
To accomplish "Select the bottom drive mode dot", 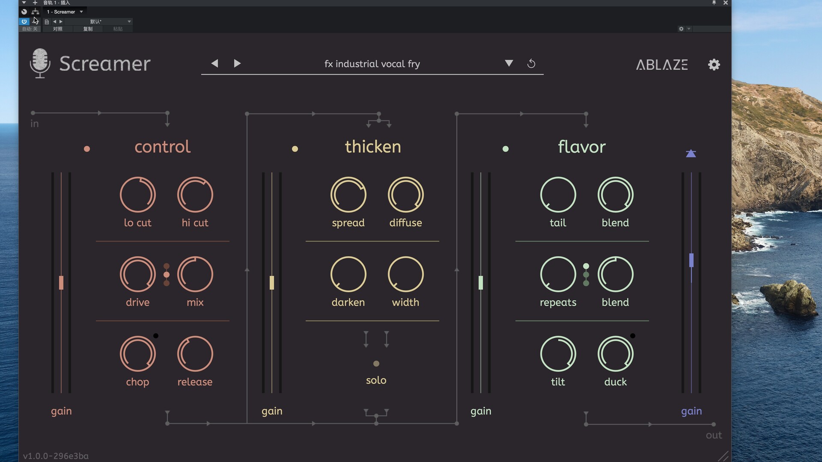I will click(x=167, y=283).
